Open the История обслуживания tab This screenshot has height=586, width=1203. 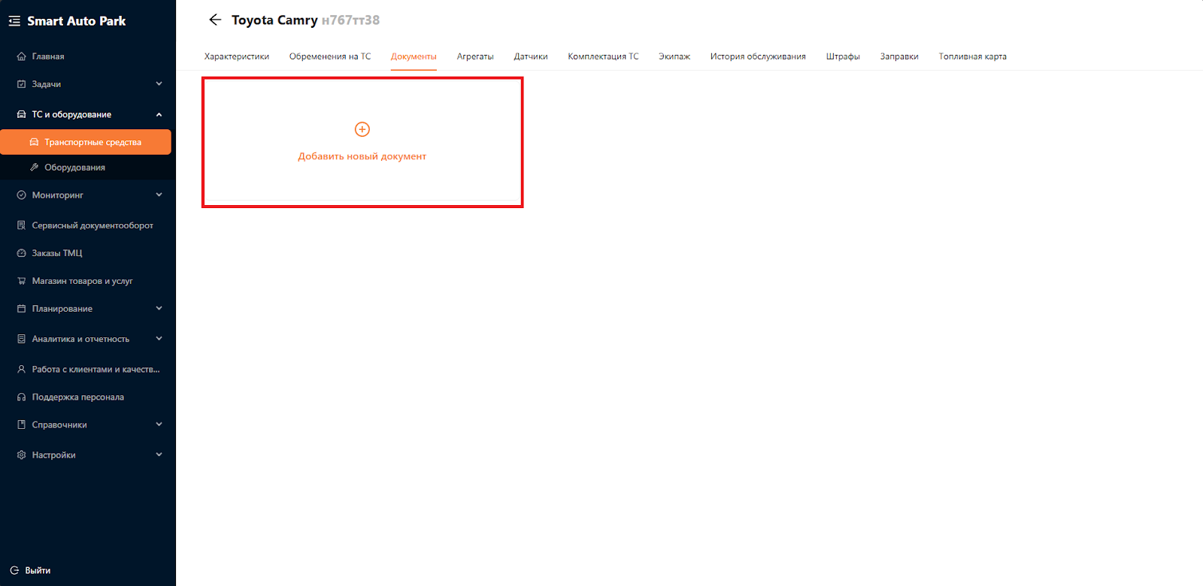pyautogui.click(x=757, y=56)
